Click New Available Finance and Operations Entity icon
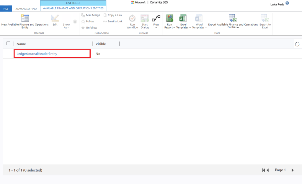This screenshot has width=302, height=184. coord(25,18)
